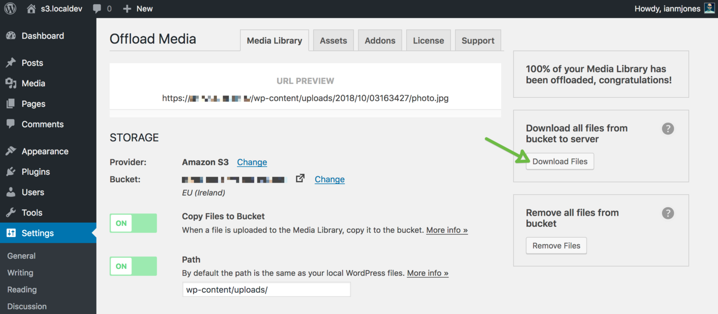Open General settings submenu
Viewport: 718px width, 314px height.
point(21,256)
